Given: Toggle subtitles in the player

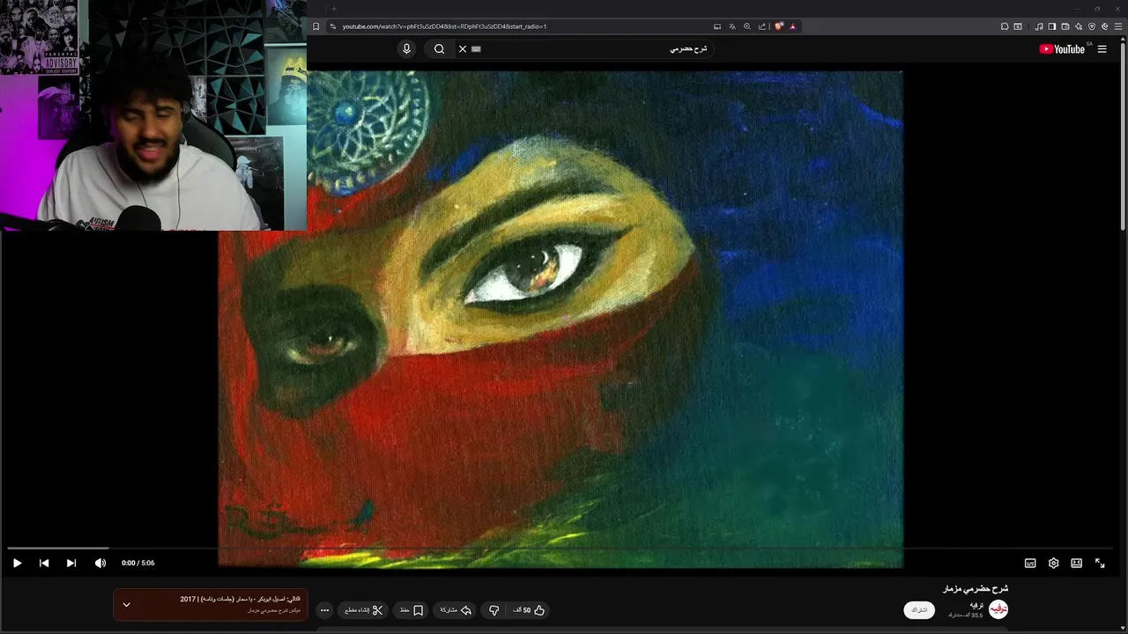Looking at the screenshot, I should click(1030, 563).
